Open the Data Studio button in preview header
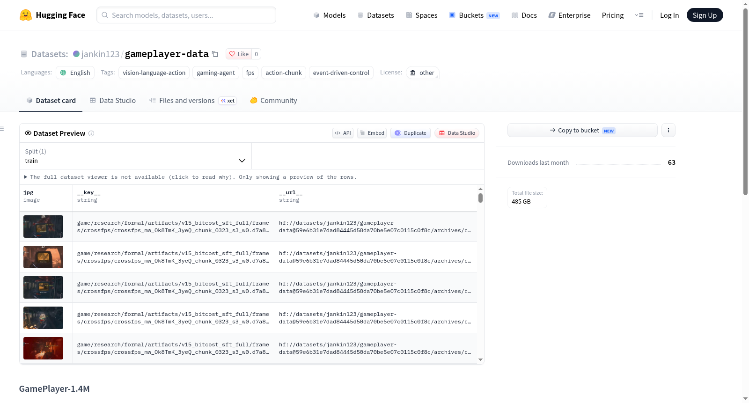This screenshot has width=749, height=403. click(457, 133)
